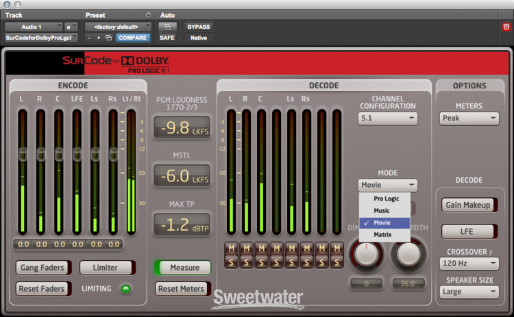Click the preset plus button
The width and height of the screenshot is (514, 317).
[x=99, y=38]
